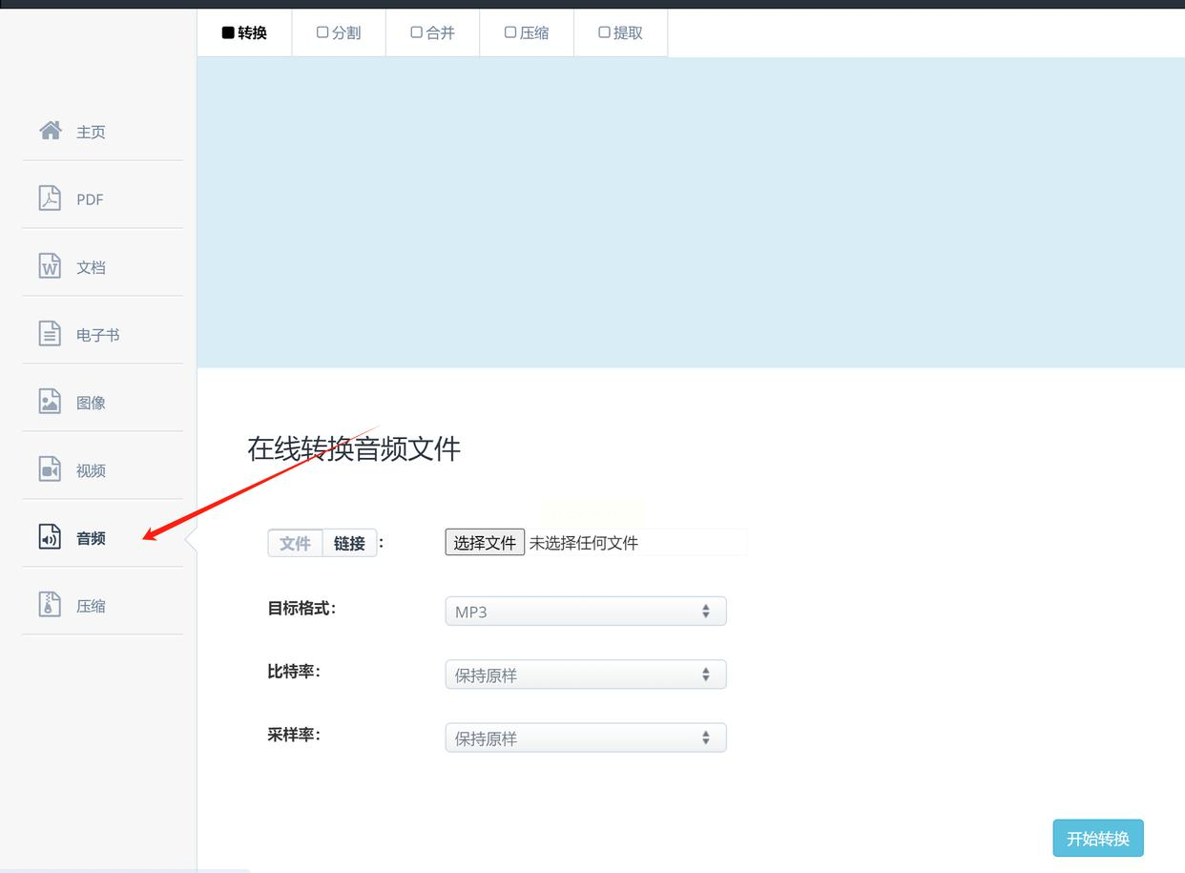Screen dimensions: 1185x873
Task: Select the 文件 source toggle
Action: pos(295,543)
